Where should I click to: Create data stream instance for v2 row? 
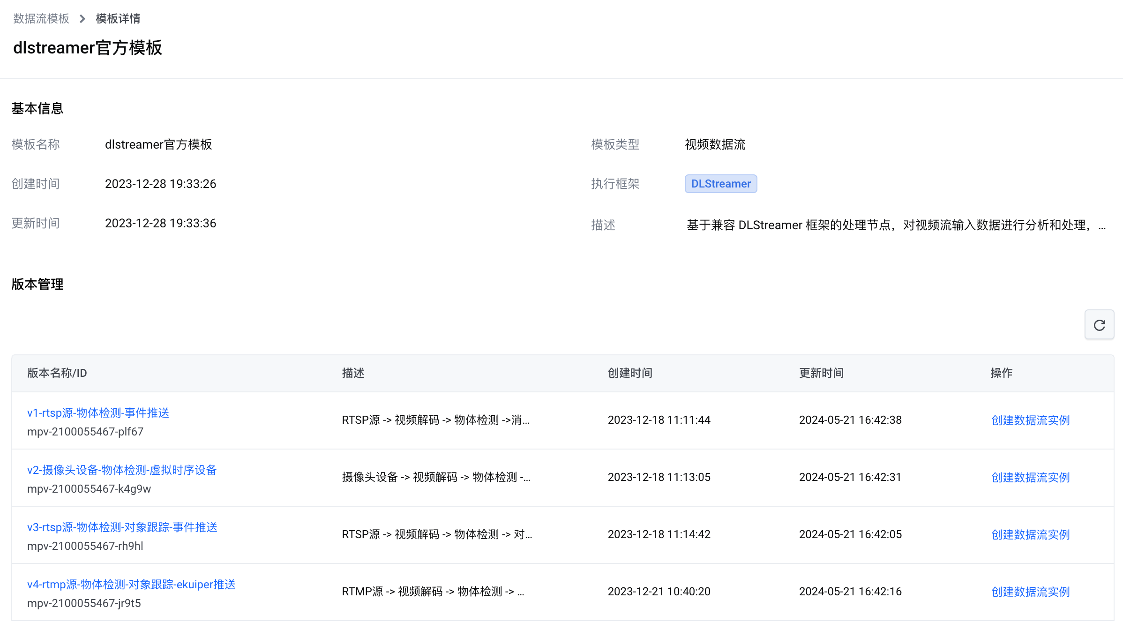[x=1031, y=477]
